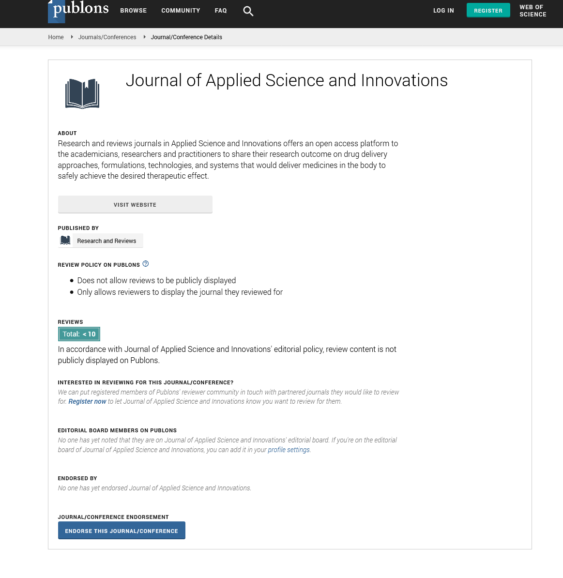The image size is (563, 578).
Task: Navigate to Home breadcrumb
Action: point(56,37)
